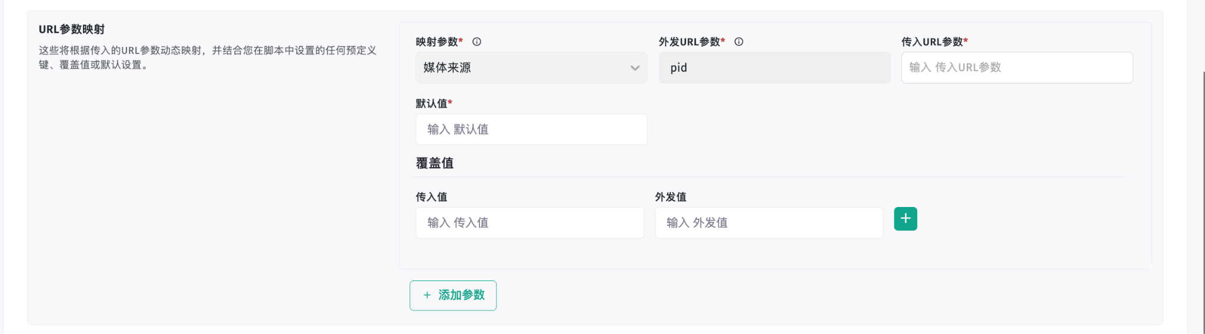The image size is (1205, 334).
Task: Click the 默认值 label
Action: tap(431, 103)
